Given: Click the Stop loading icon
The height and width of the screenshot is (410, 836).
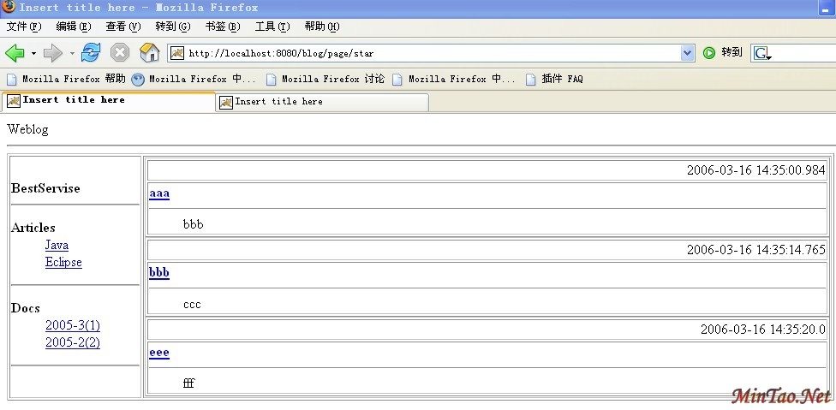Looking at the screenshot, I should pos(120,53).
